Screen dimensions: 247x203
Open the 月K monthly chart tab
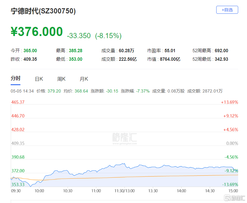click(84, 79)
